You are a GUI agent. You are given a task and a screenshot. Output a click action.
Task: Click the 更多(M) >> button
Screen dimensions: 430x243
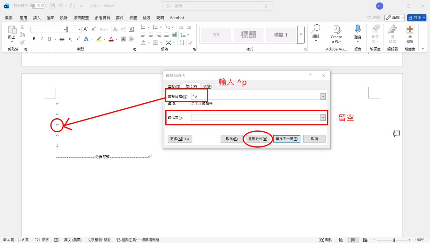click(x=180, y=139)
